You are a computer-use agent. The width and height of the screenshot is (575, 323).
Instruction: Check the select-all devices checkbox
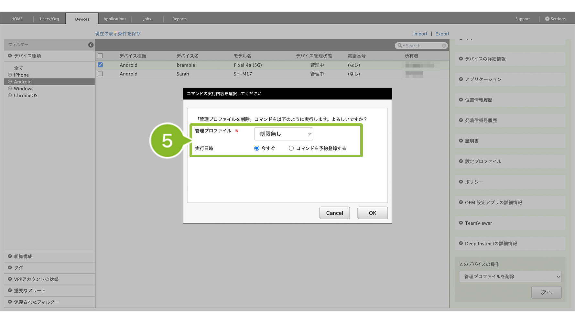[100, 56]
